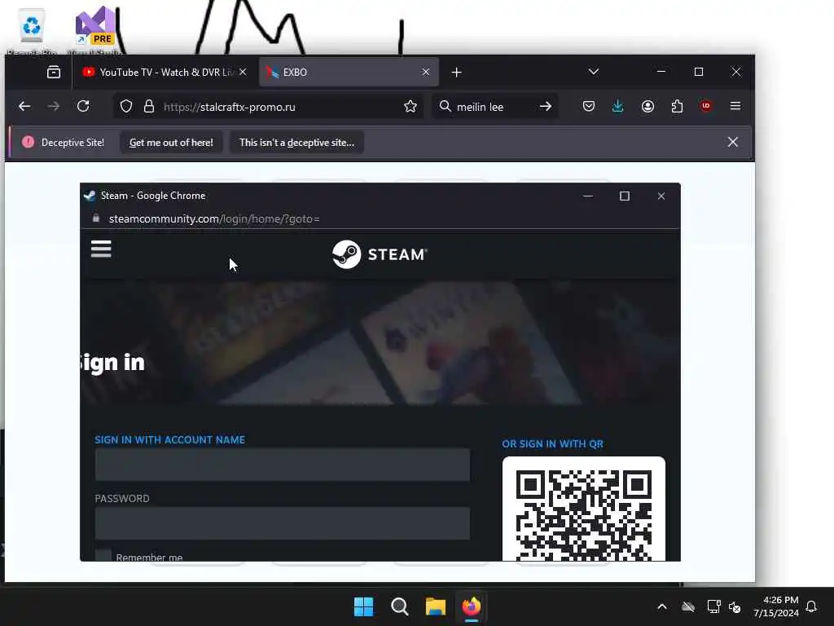Image resolution: width=834 pixels, height=626 pixels.
Task: Click This isn't a deceptive site button
Action: [296, 143]
